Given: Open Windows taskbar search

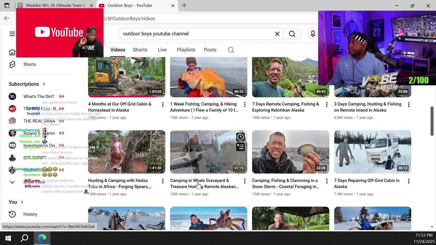Looking at the screenshot, I should (25, 238).
